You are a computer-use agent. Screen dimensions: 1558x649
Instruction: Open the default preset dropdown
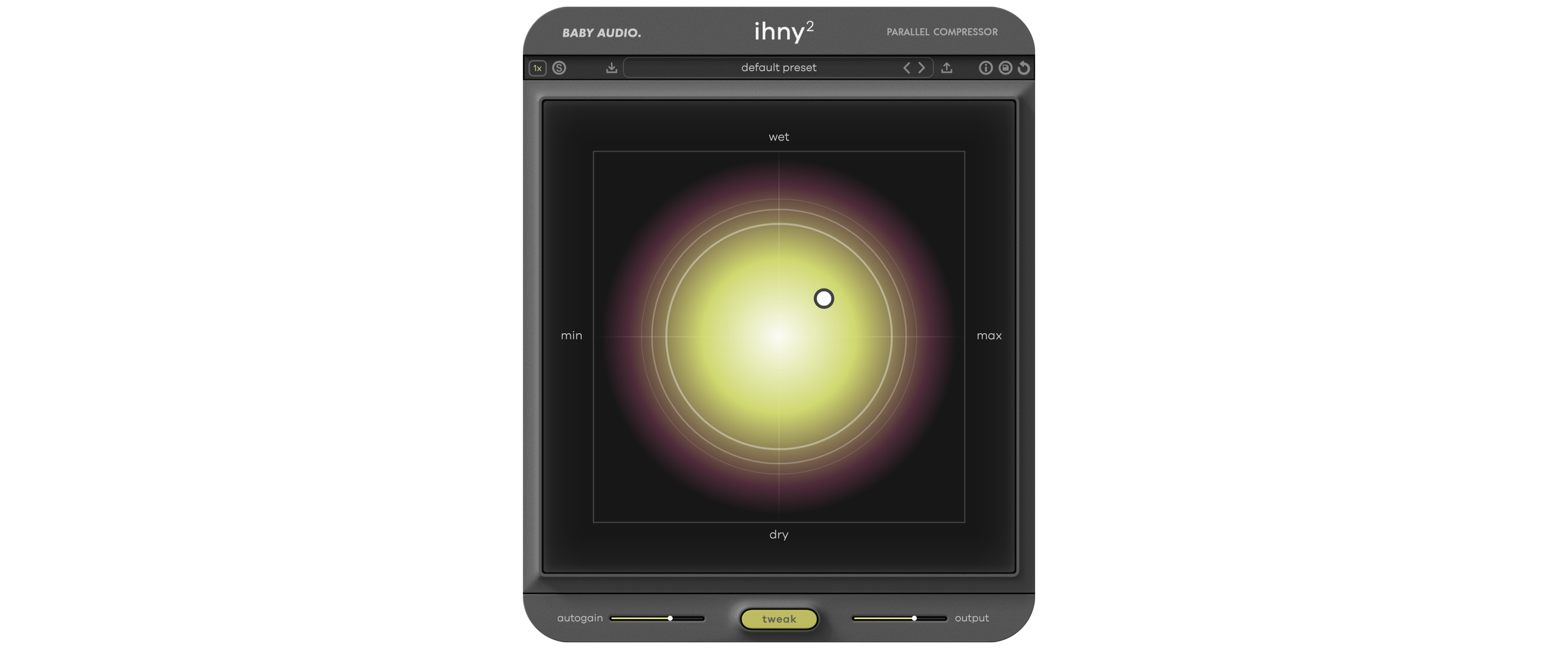(778, 68)
